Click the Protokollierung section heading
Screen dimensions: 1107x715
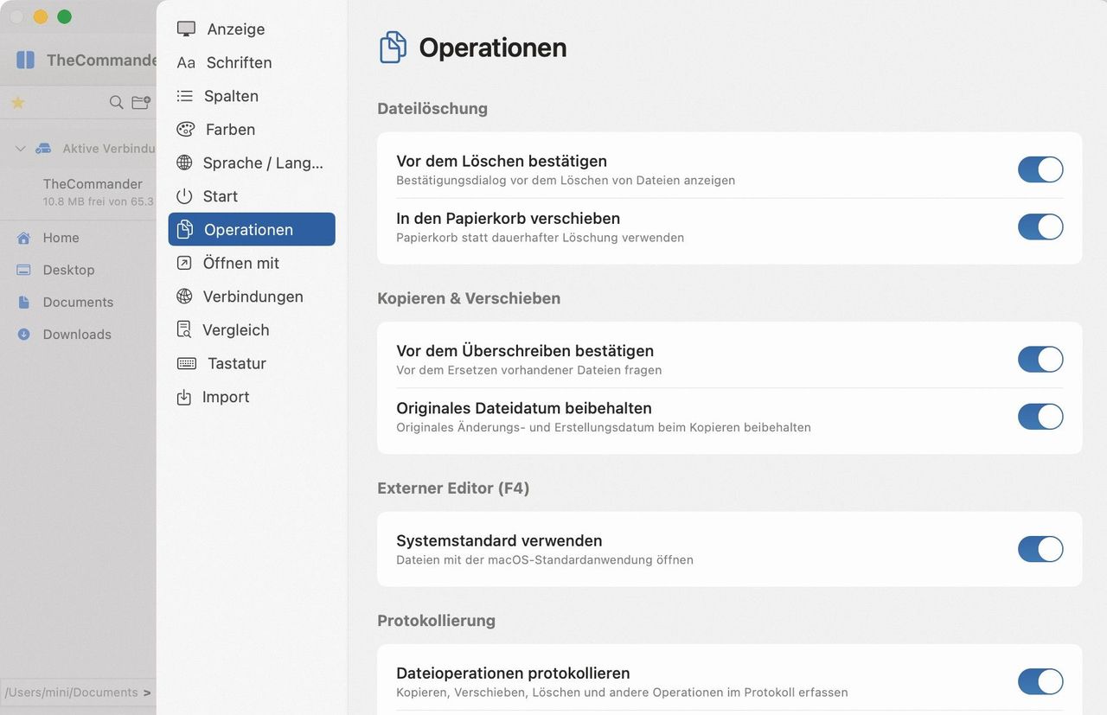click(x=436, y=621)
